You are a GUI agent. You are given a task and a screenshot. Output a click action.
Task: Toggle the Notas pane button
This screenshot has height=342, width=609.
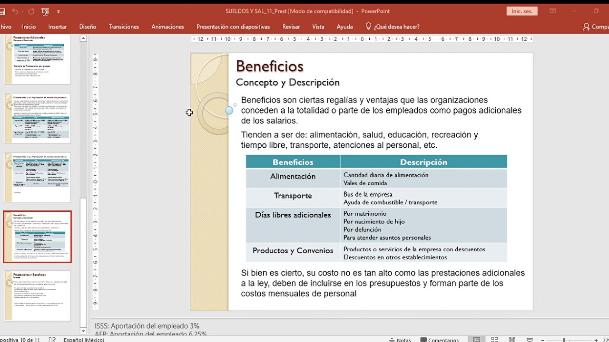[400, 340]
